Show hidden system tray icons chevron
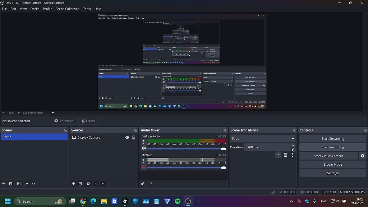This screenshot has height=207, width=368. tap(291, 201)
